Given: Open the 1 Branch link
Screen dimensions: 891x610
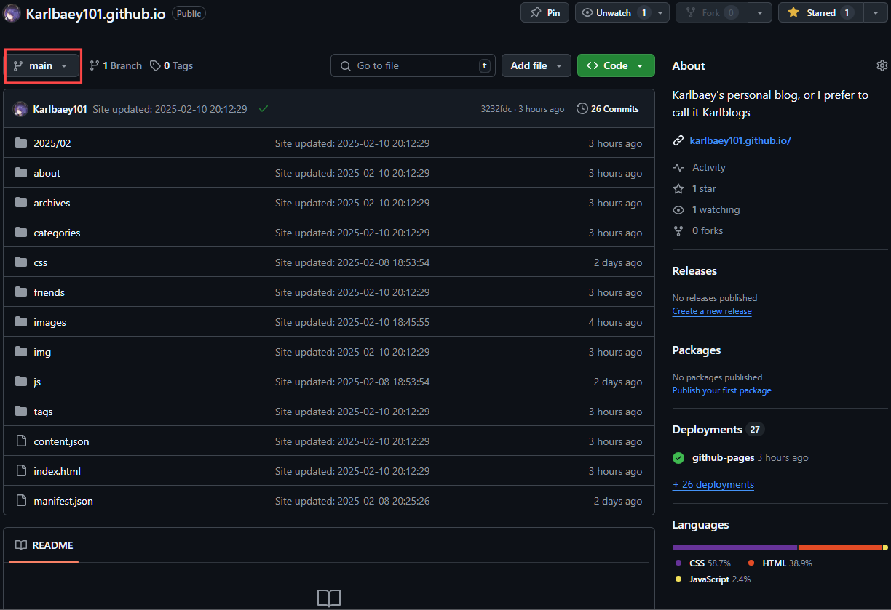Looking at the screenshot, I should 116,65.
